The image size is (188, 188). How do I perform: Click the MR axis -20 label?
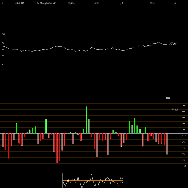(183, 142)
